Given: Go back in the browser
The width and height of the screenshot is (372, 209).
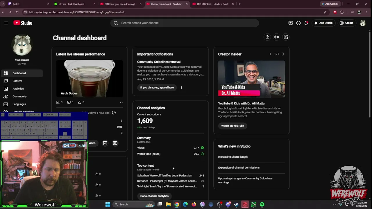Looking at the screenshot, I should pyautogui.click(x=3, y=12).
